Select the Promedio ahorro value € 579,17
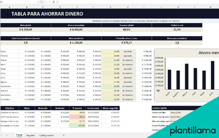This screenshot has width=219, height=138. pos(127,43)
